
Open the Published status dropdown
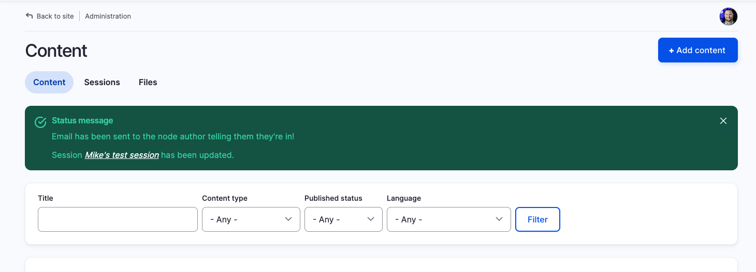pos(343,219)
